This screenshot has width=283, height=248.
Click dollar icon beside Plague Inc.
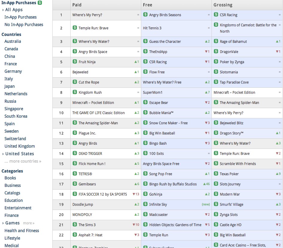point(75,133)
